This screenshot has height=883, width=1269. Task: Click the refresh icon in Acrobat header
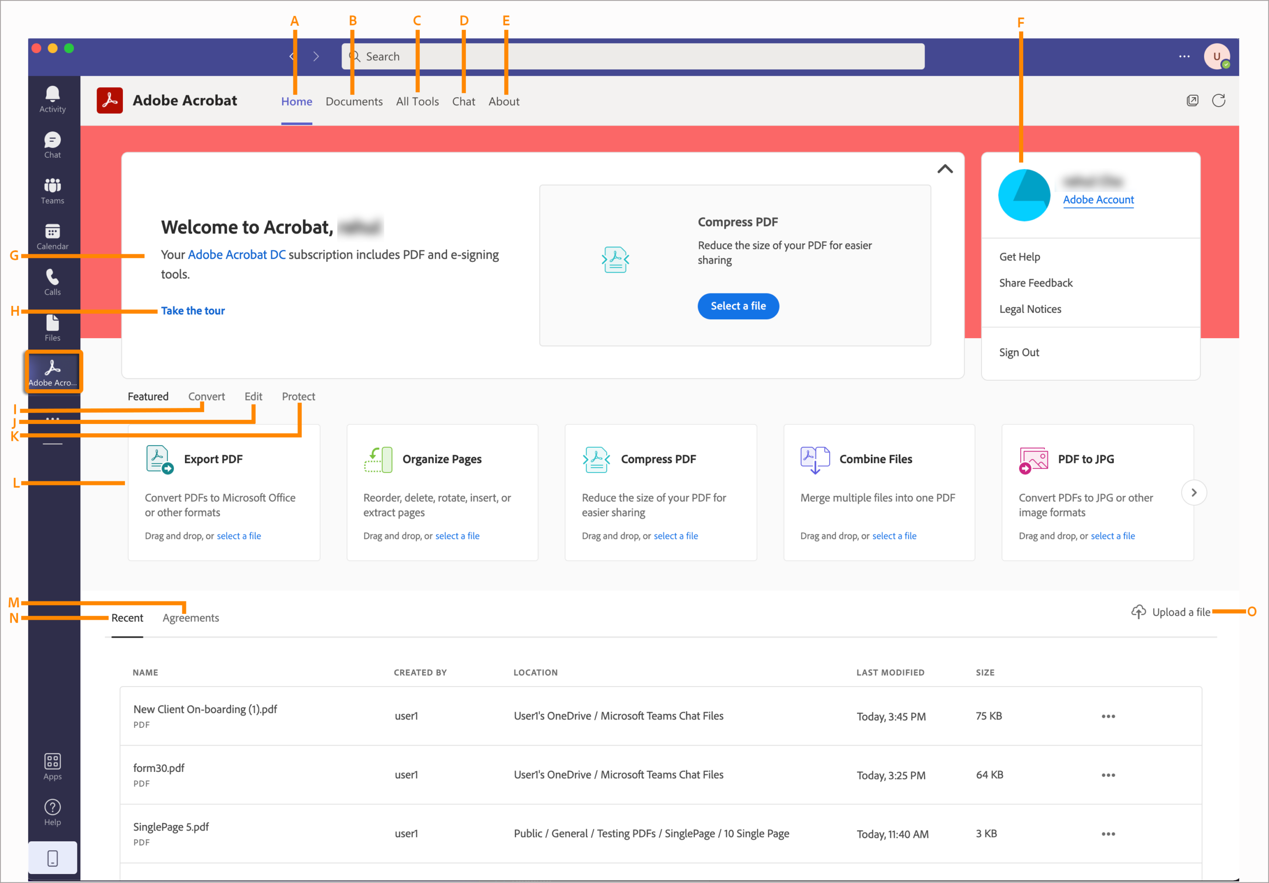1218,101
